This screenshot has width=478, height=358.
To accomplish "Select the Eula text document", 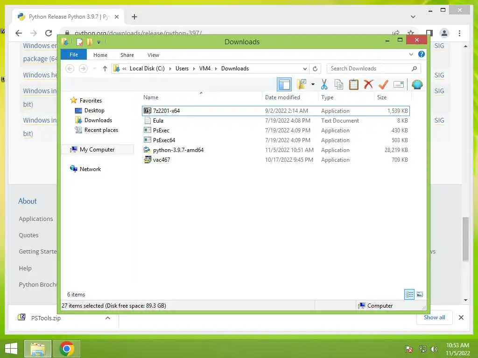I will [x=276, y=121].
